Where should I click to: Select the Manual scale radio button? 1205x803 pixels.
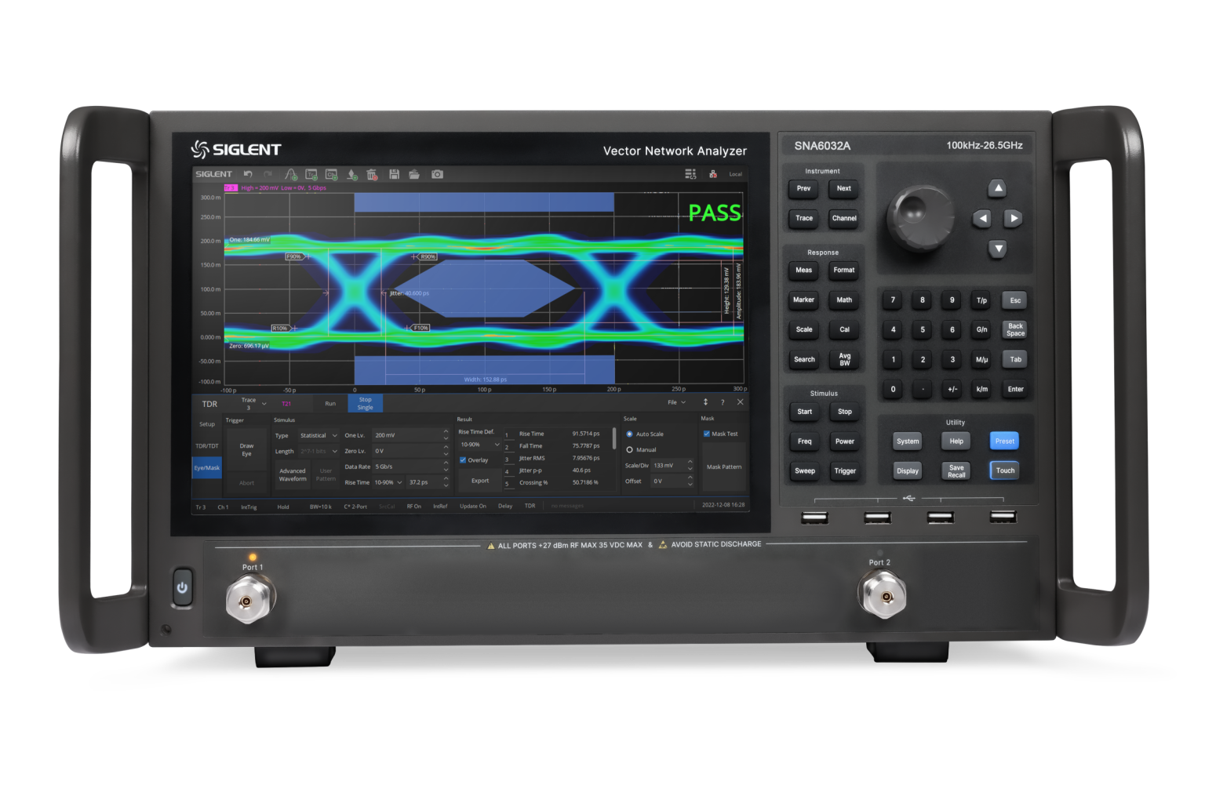click(x=629, y=450)
